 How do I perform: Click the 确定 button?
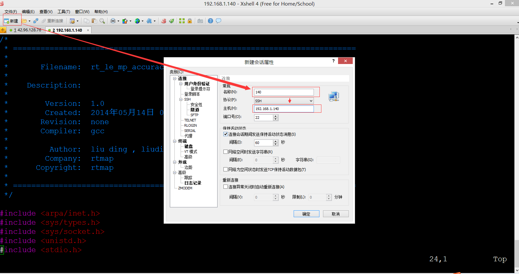coord(306,214)
